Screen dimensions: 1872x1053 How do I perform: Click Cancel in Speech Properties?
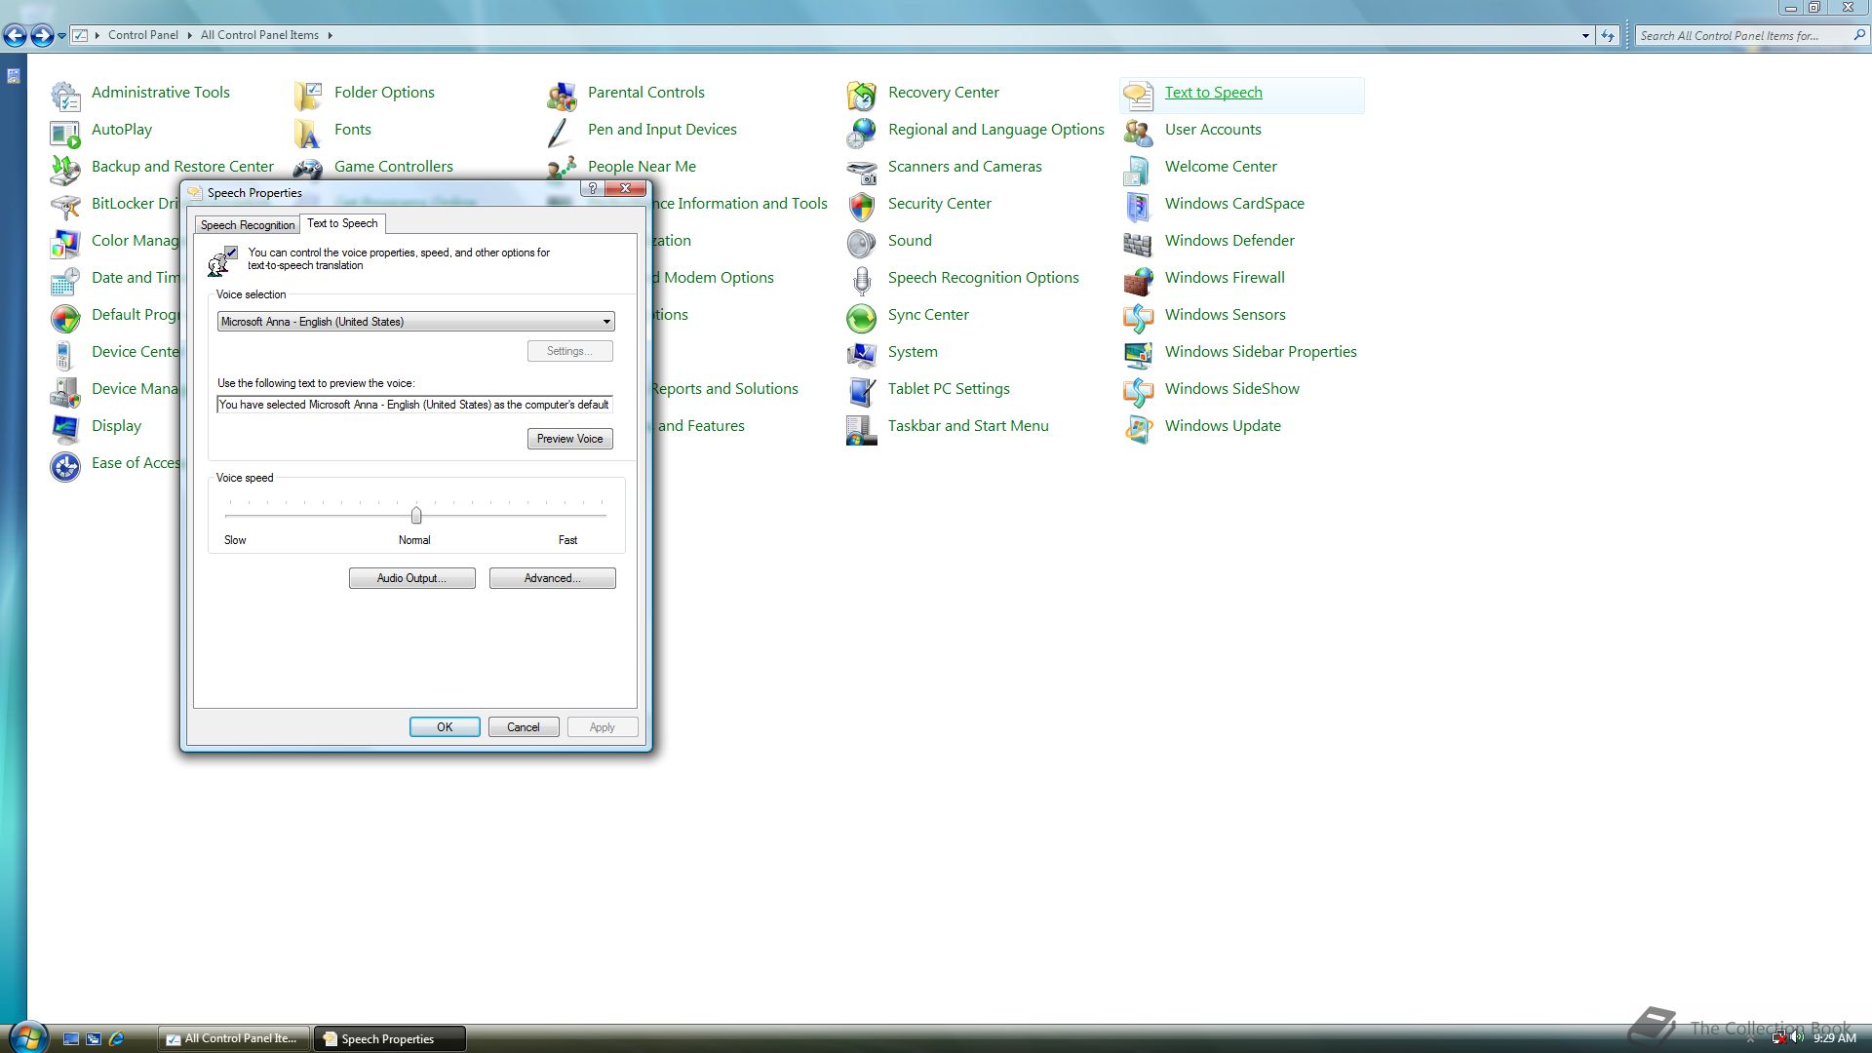coord(524,727)
